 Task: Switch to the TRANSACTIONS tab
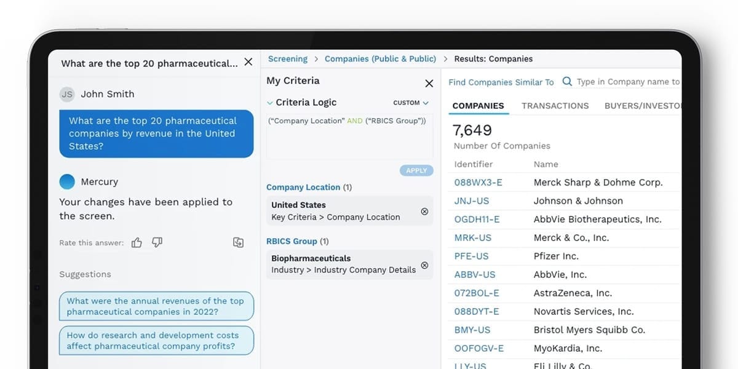coord(555,106)
